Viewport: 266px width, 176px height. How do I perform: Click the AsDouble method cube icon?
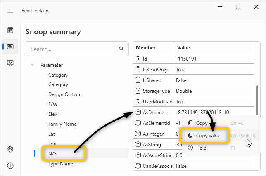pyautogui.click(x=139, y=112)
